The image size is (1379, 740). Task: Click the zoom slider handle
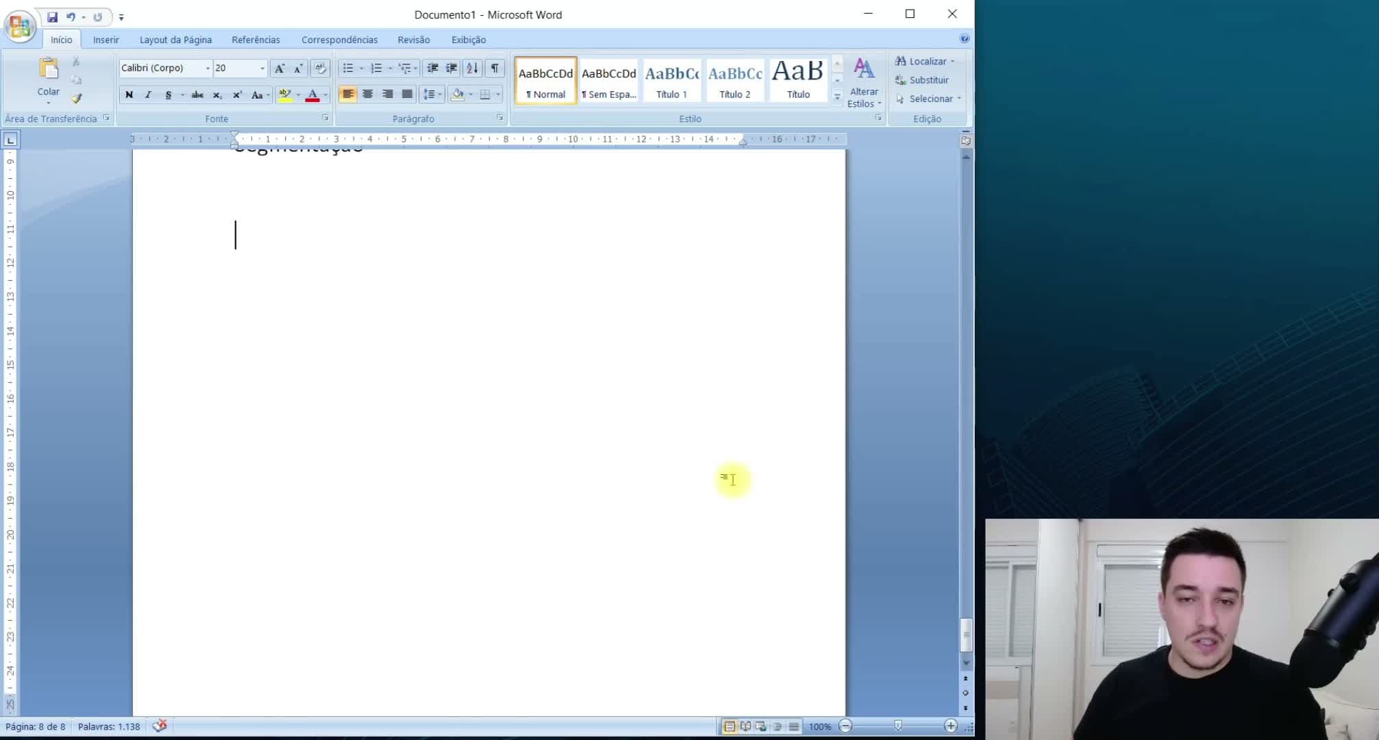pyautogui.click(x=898, y=726)
